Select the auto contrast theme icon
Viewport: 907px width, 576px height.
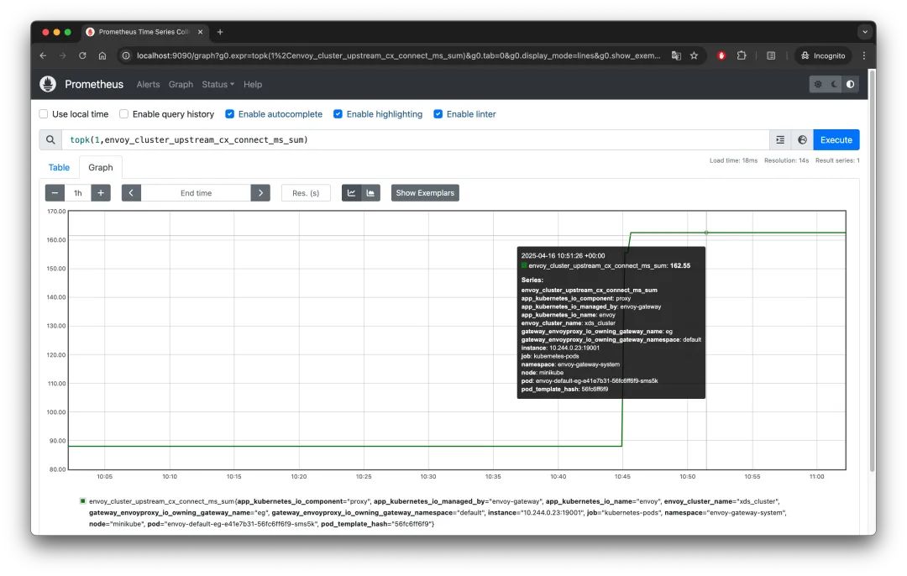point(850,85)
